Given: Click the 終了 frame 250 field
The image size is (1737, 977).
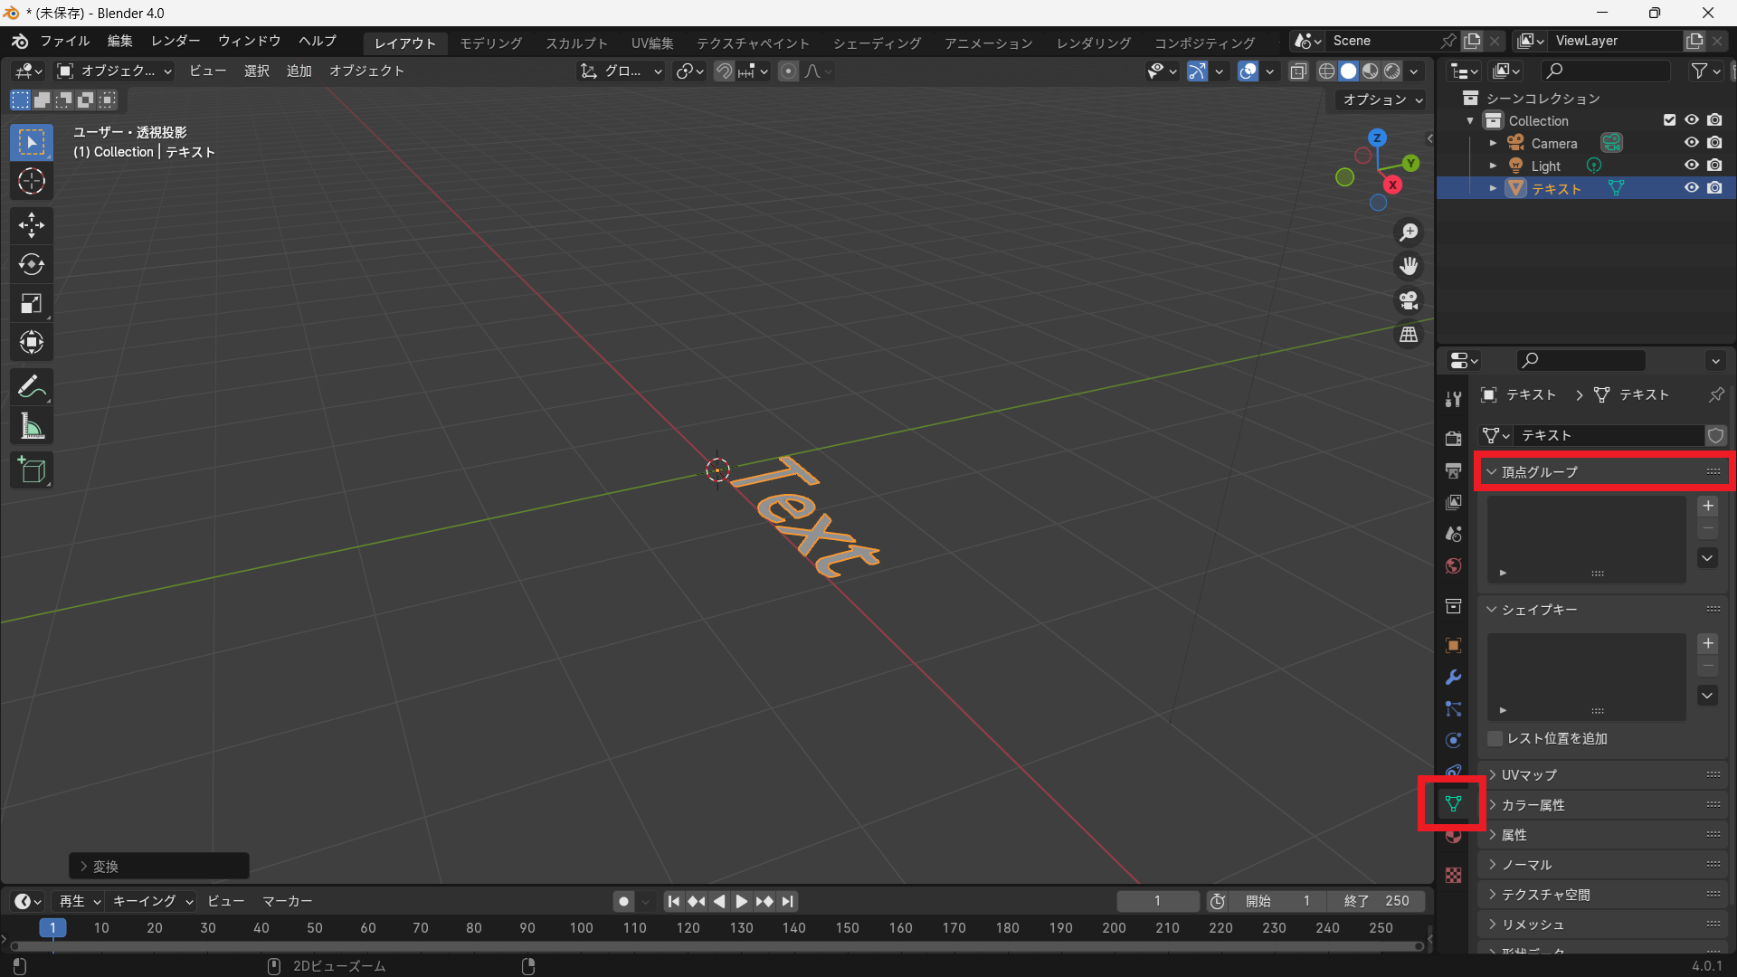Looking at the screenshot, I should 1377,901.
